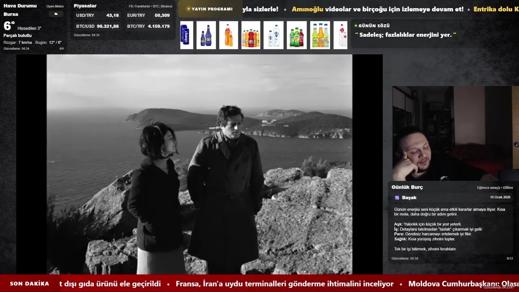This screenshot has height=292, width=519.
Task: Click the weather page counter 4/4
Action: (x=62, y=49)
